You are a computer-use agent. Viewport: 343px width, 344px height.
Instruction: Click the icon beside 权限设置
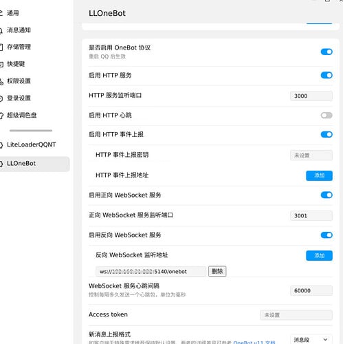click(1, 81)
